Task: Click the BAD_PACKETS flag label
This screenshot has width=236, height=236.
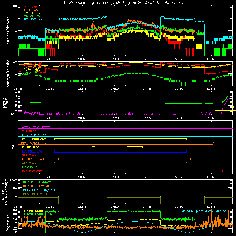Action: pos(32,171)
